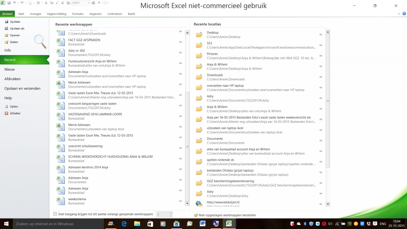This screenshot has width=407, height=229.
Task: Open Customize Quick Access Toolbar dropdown
Action: pos(107,3)
